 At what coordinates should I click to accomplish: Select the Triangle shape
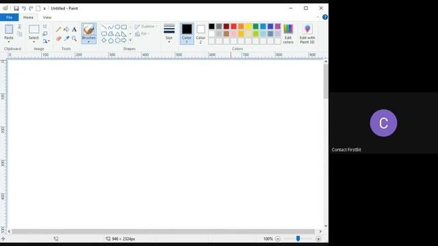(117, 33)
